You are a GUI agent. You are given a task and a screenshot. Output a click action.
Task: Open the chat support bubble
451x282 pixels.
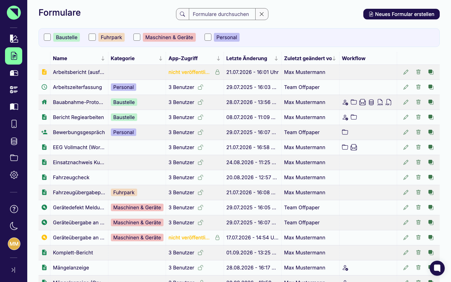[x=437, y=268]
